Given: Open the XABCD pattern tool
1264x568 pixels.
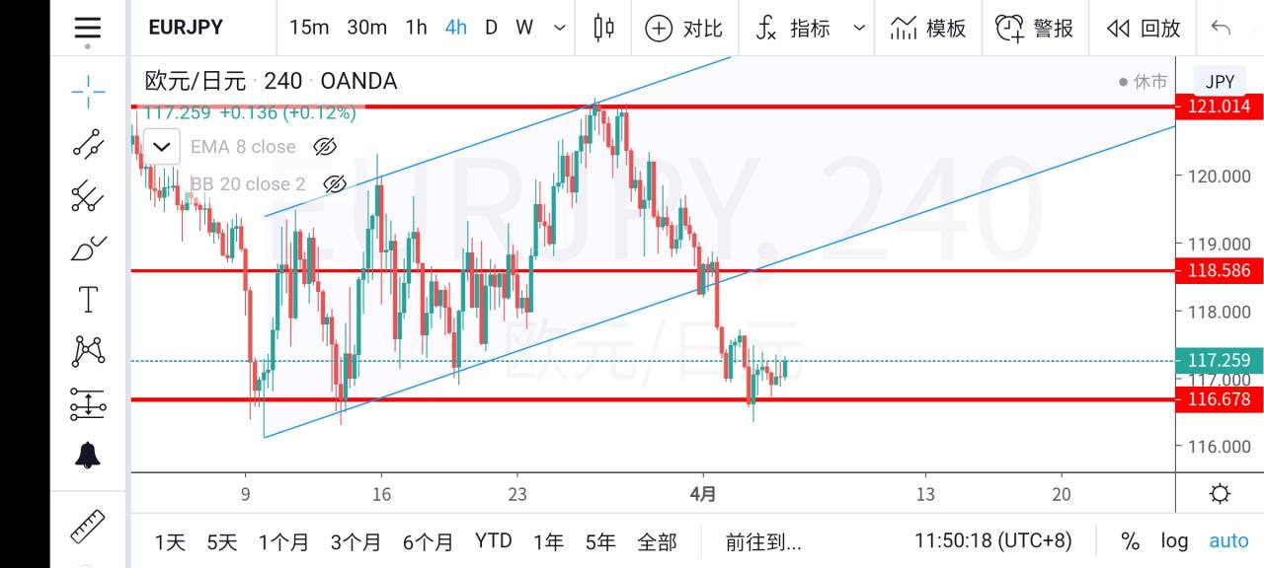Looking at the screenshot, I should pos(88,351).
